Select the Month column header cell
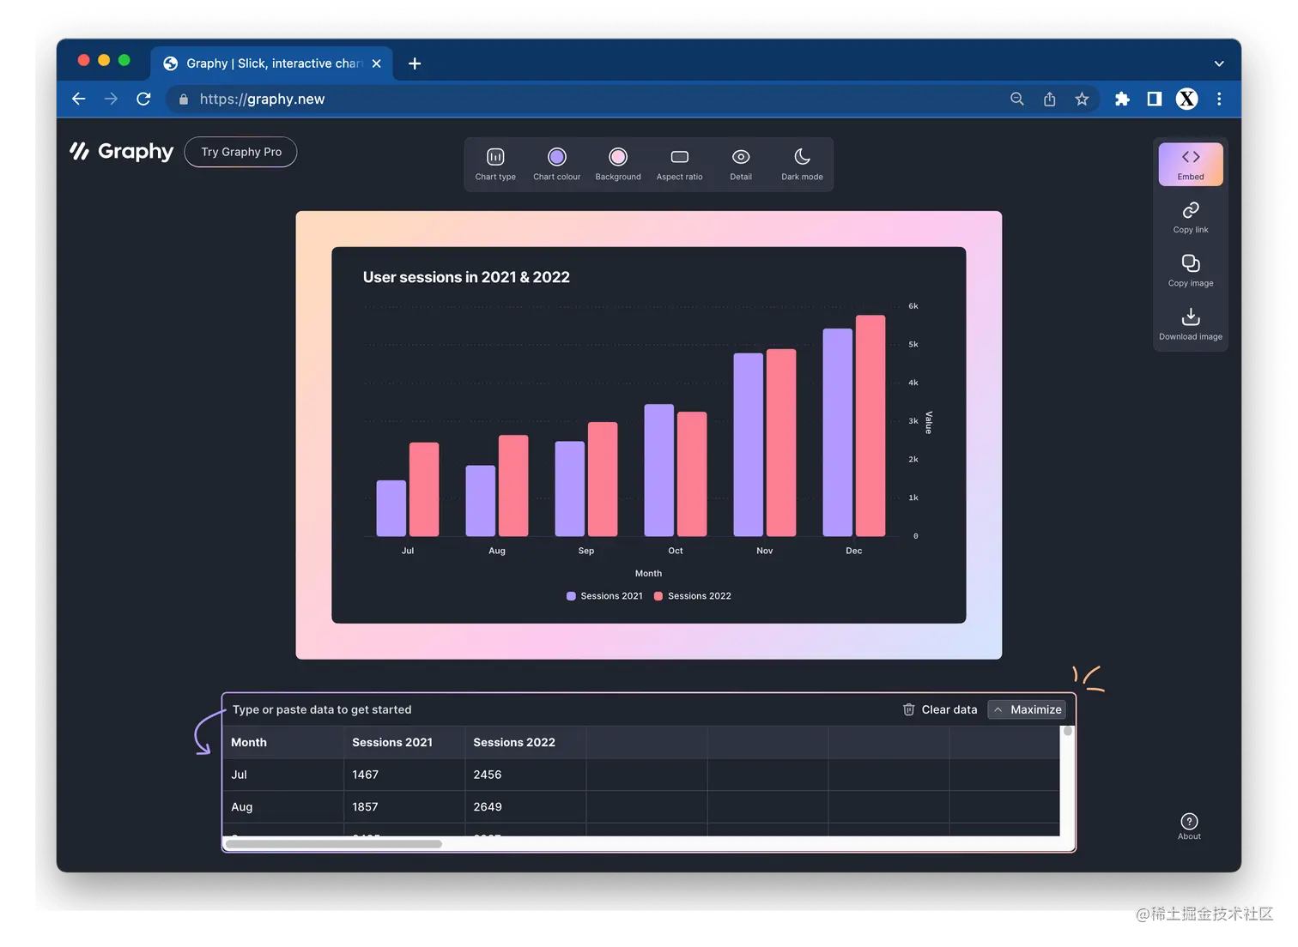Screen dimensions: 1298x947 click(283, 742)
